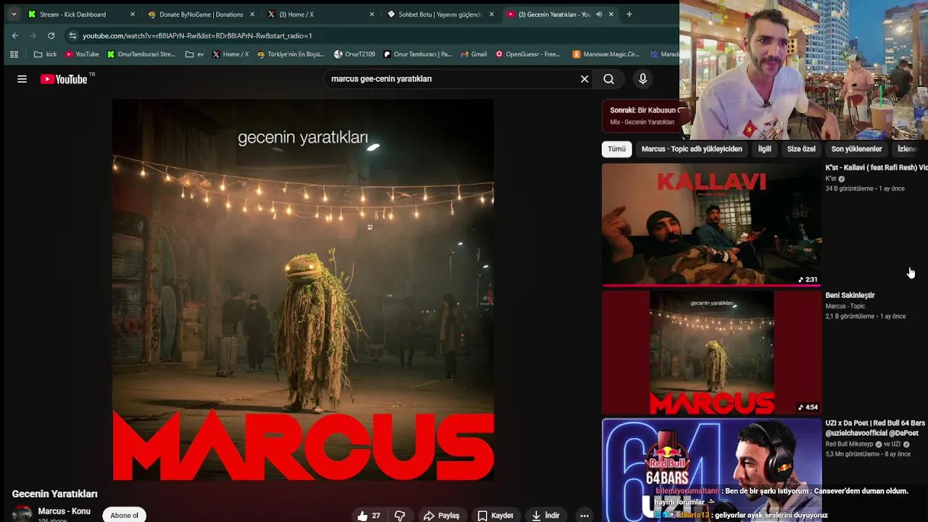Image resolution: width=928 pixels, height=522 pixels.
Task: Open Manowar.Magic.Cir... bookmark
Action: [605, 54]
